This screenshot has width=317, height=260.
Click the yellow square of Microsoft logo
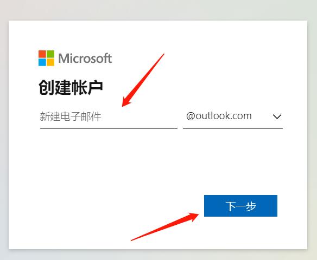click(50, 62)
